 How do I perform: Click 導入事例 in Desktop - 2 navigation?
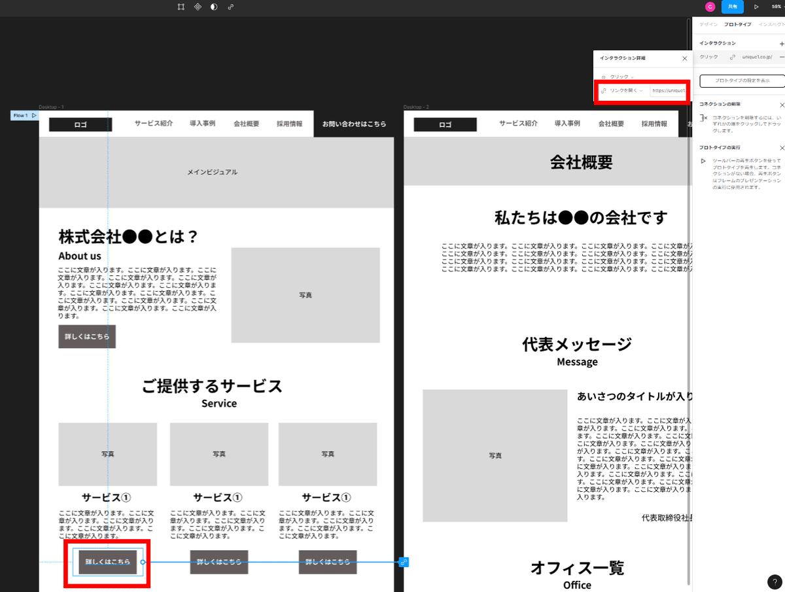pyautogui.click(x=567, y=124)
